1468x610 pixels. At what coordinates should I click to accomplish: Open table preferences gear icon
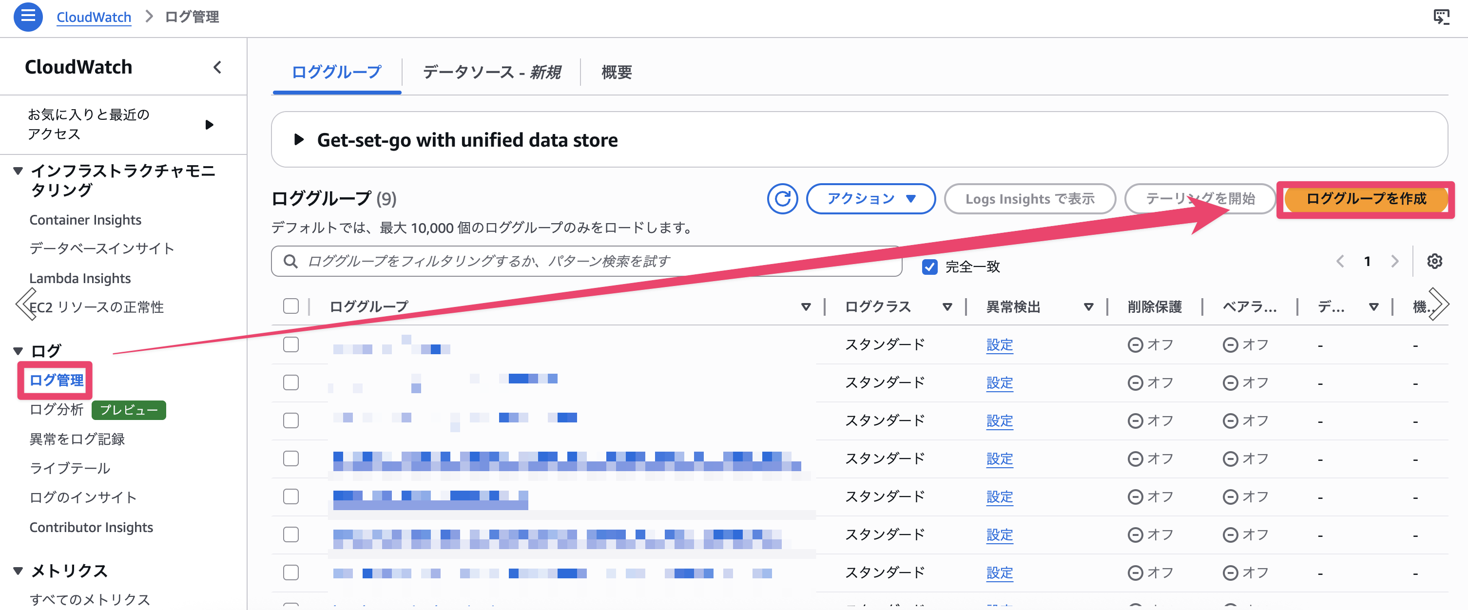[1434, 262]
